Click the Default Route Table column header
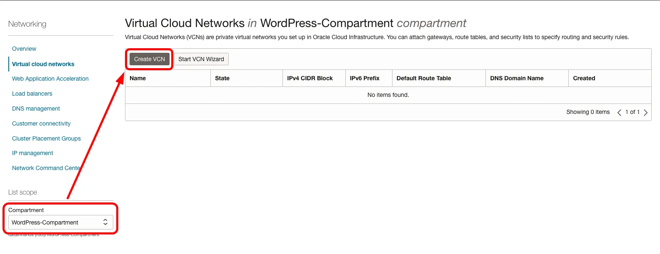660x254 pixels. click(424, 78)
